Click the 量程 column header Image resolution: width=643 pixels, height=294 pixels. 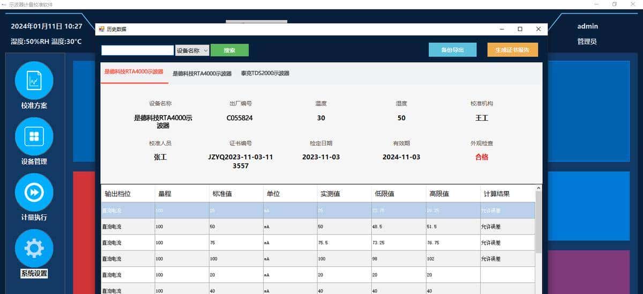coord(182,194)
